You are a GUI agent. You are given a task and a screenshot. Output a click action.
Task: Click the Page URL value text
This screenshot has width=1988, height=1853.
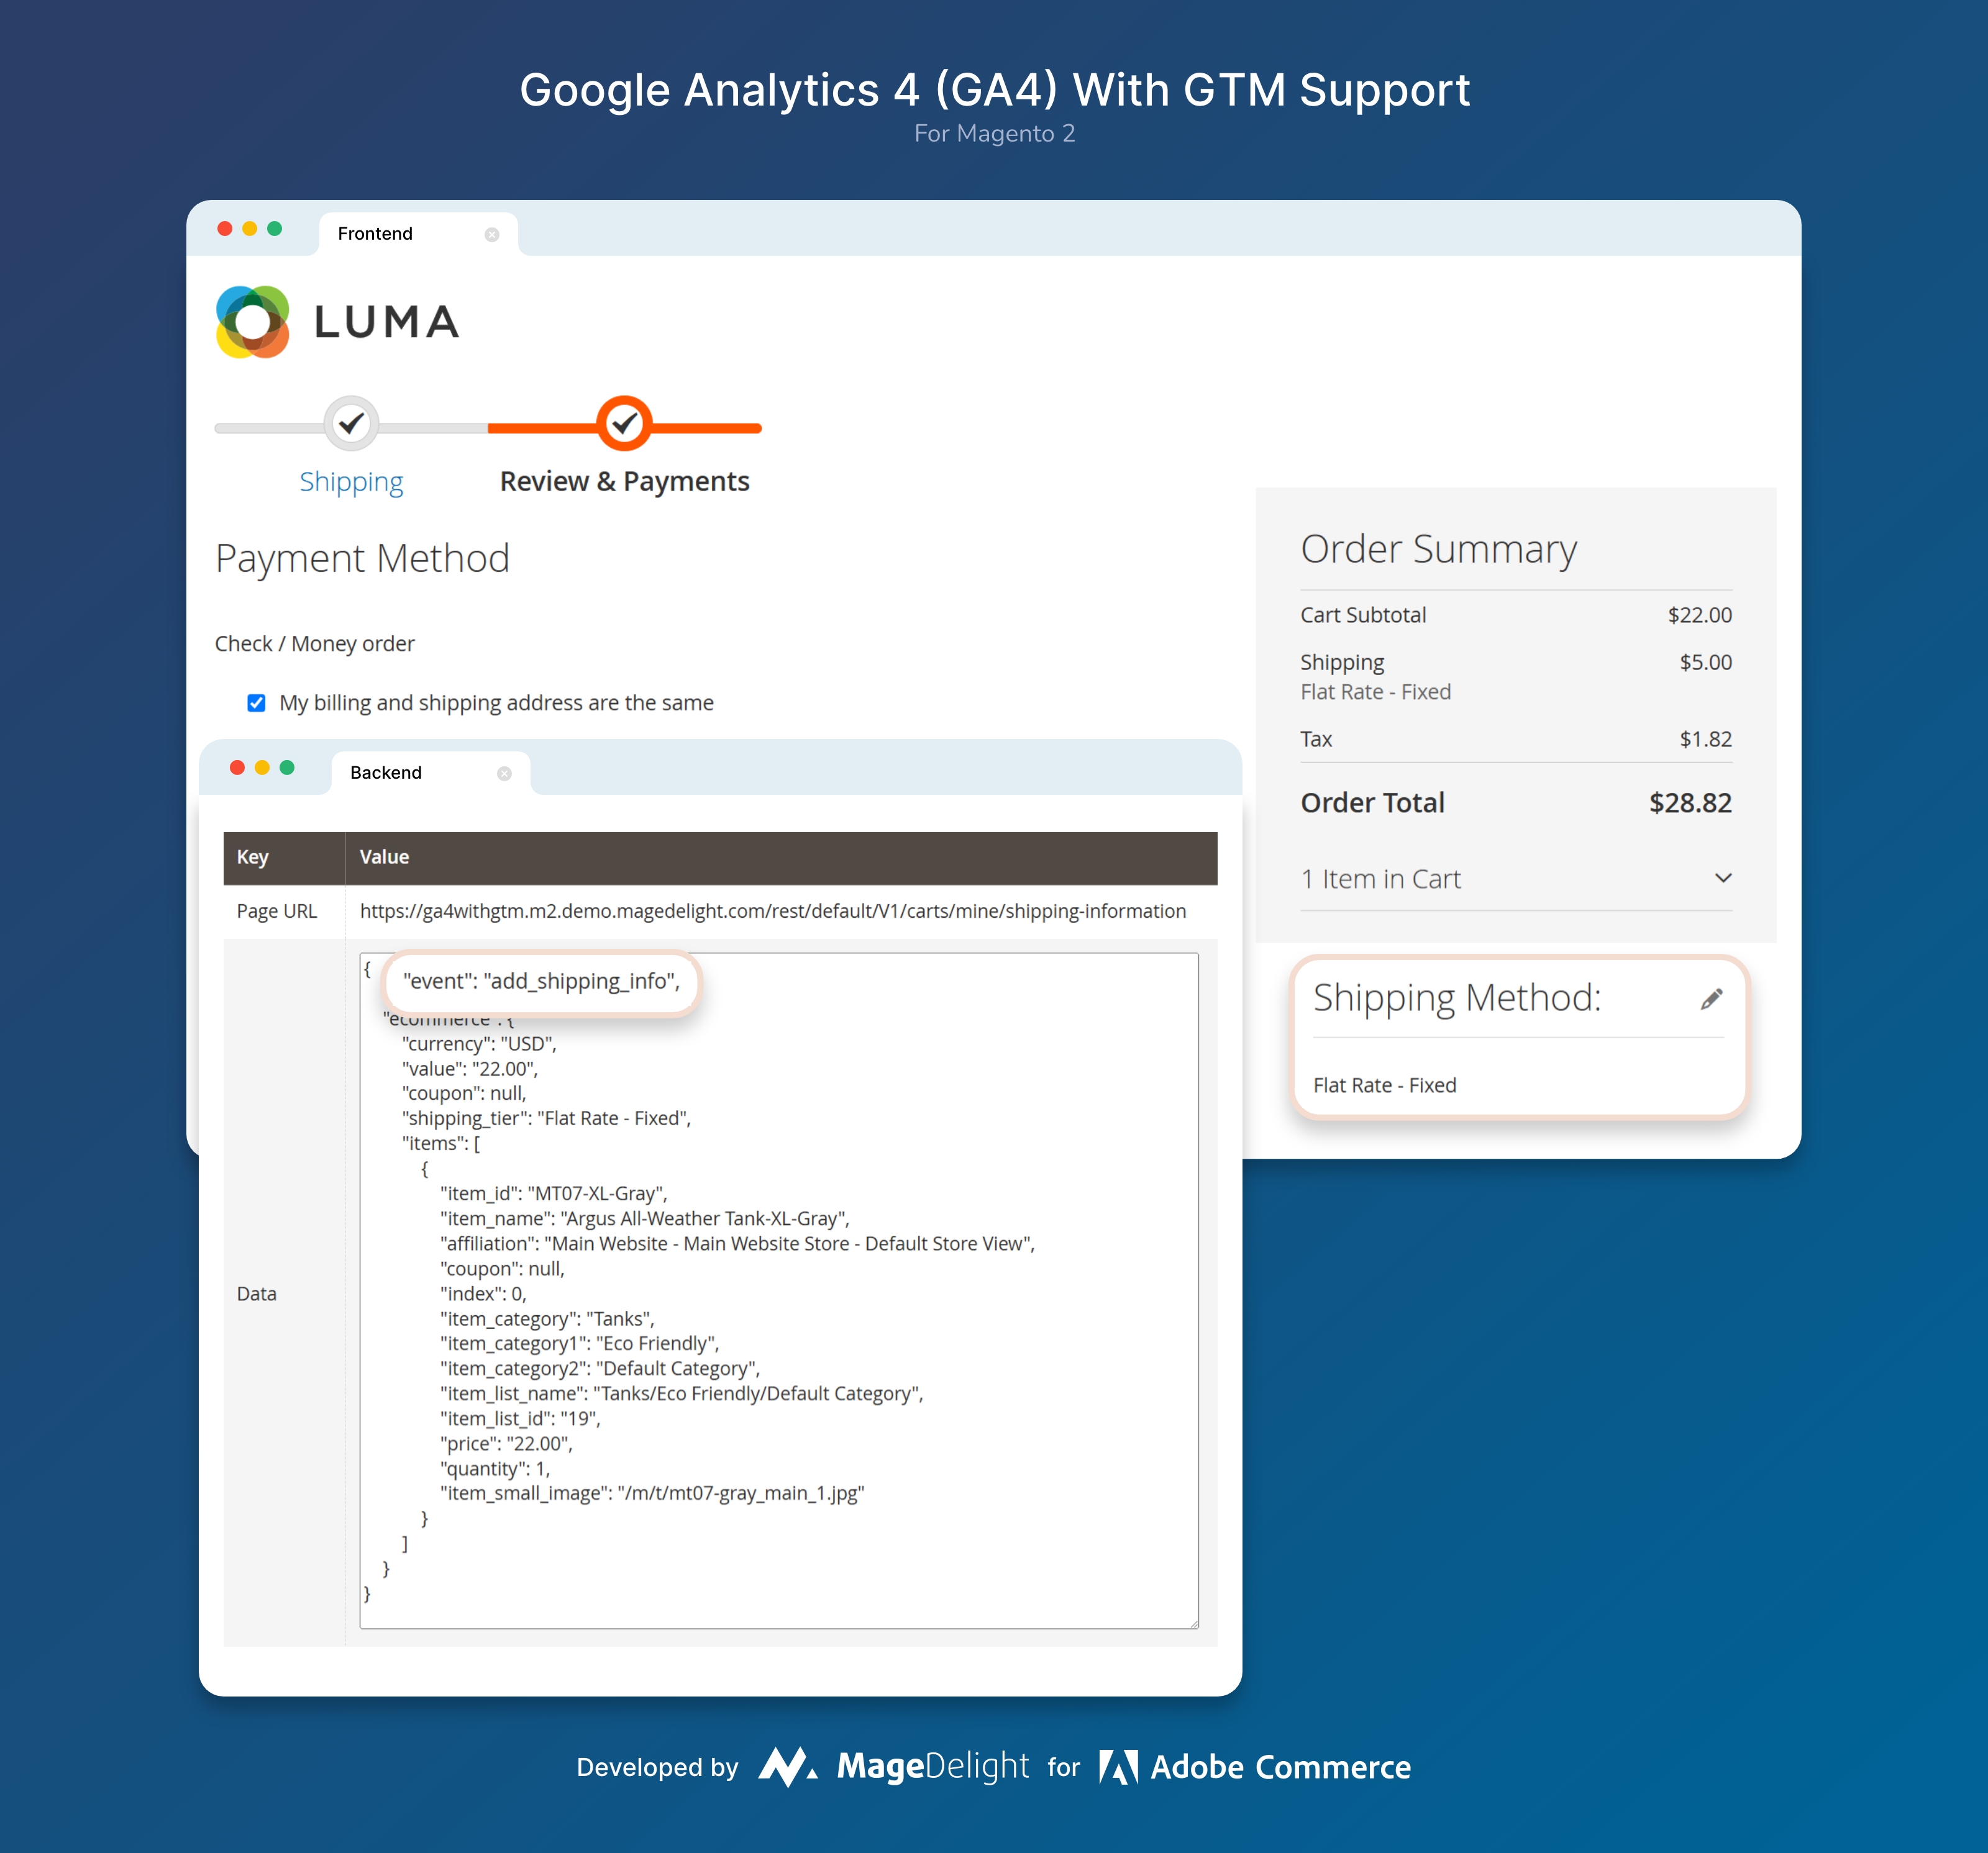(x=772, y=910)
